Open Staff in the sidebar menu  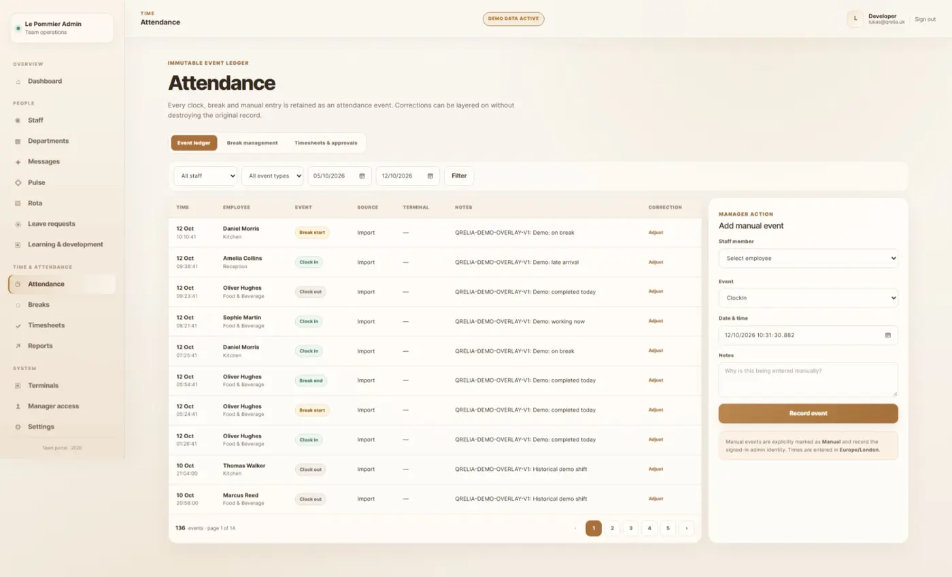pos(62,120)
